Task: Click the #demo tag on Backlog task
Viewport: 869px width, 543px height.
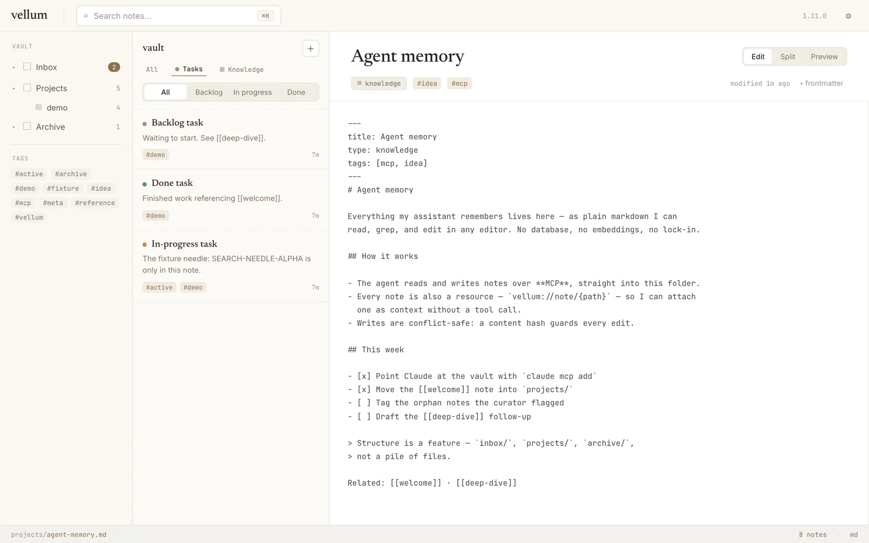Action: click(x=155, y=155)
